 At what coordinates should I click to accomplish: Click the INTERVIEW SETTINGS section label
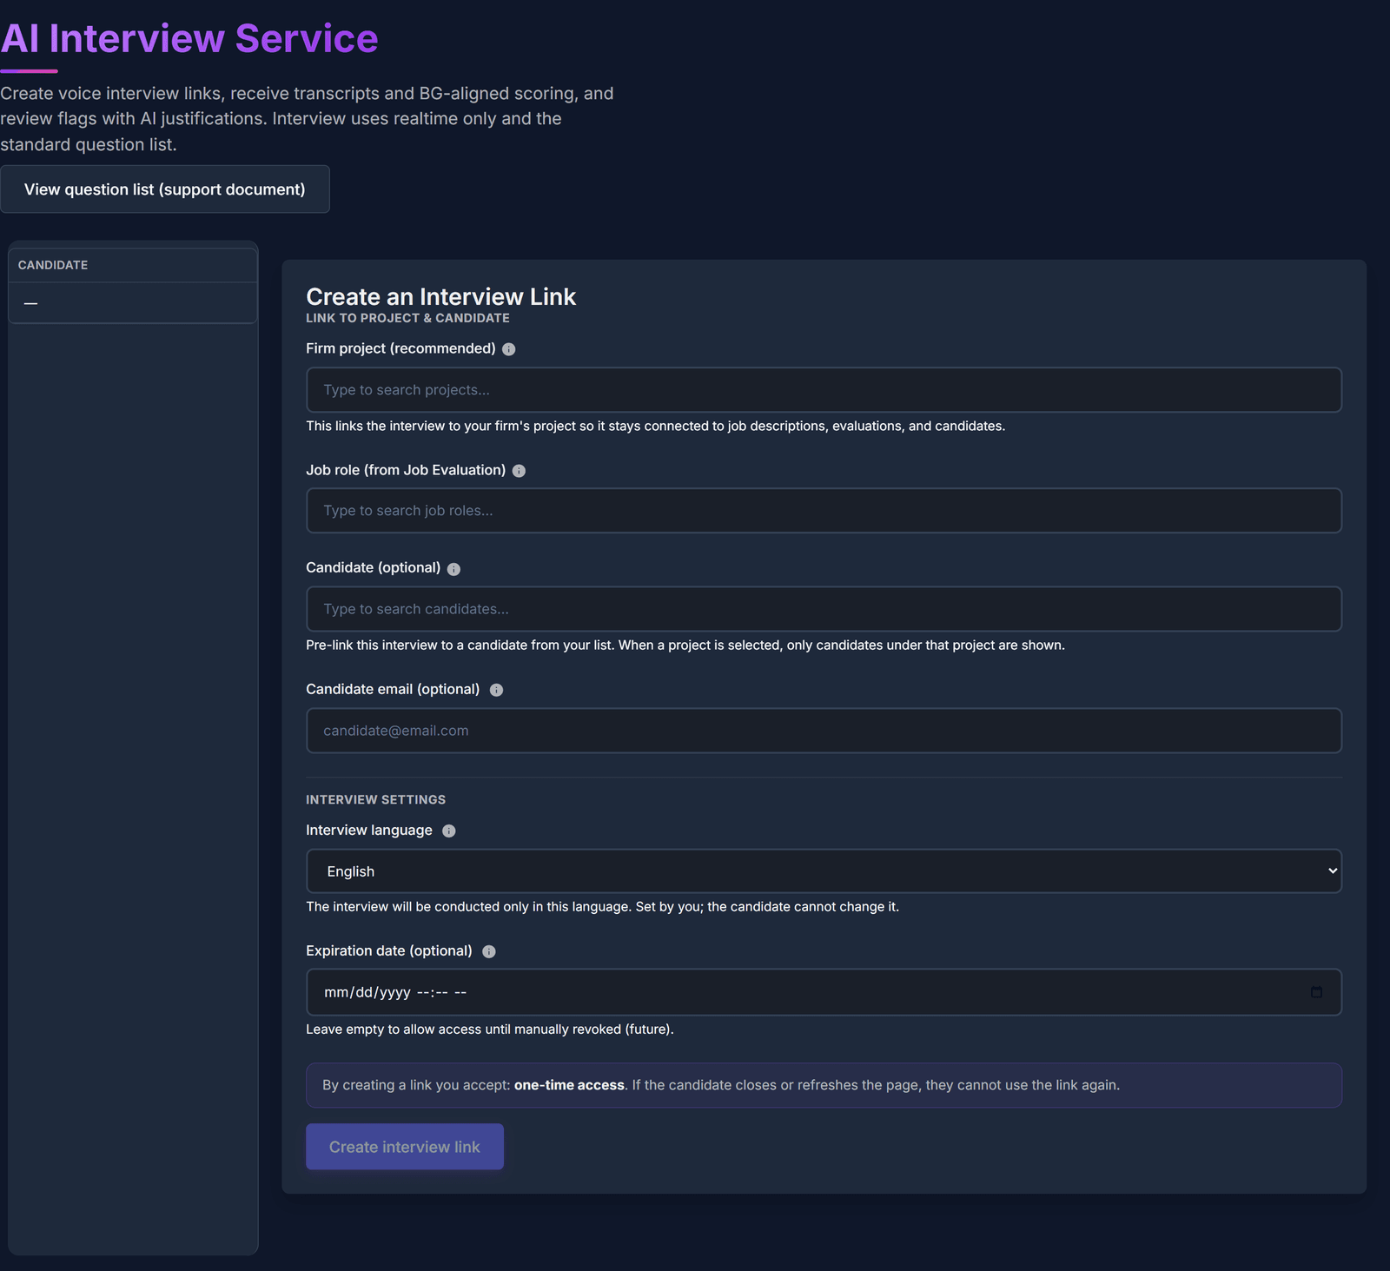tap(375, 799)
